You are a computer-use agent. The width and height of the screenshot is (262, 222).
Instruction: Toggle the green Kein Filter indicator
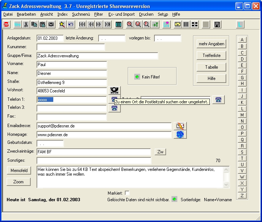click(x=137, y=77)
